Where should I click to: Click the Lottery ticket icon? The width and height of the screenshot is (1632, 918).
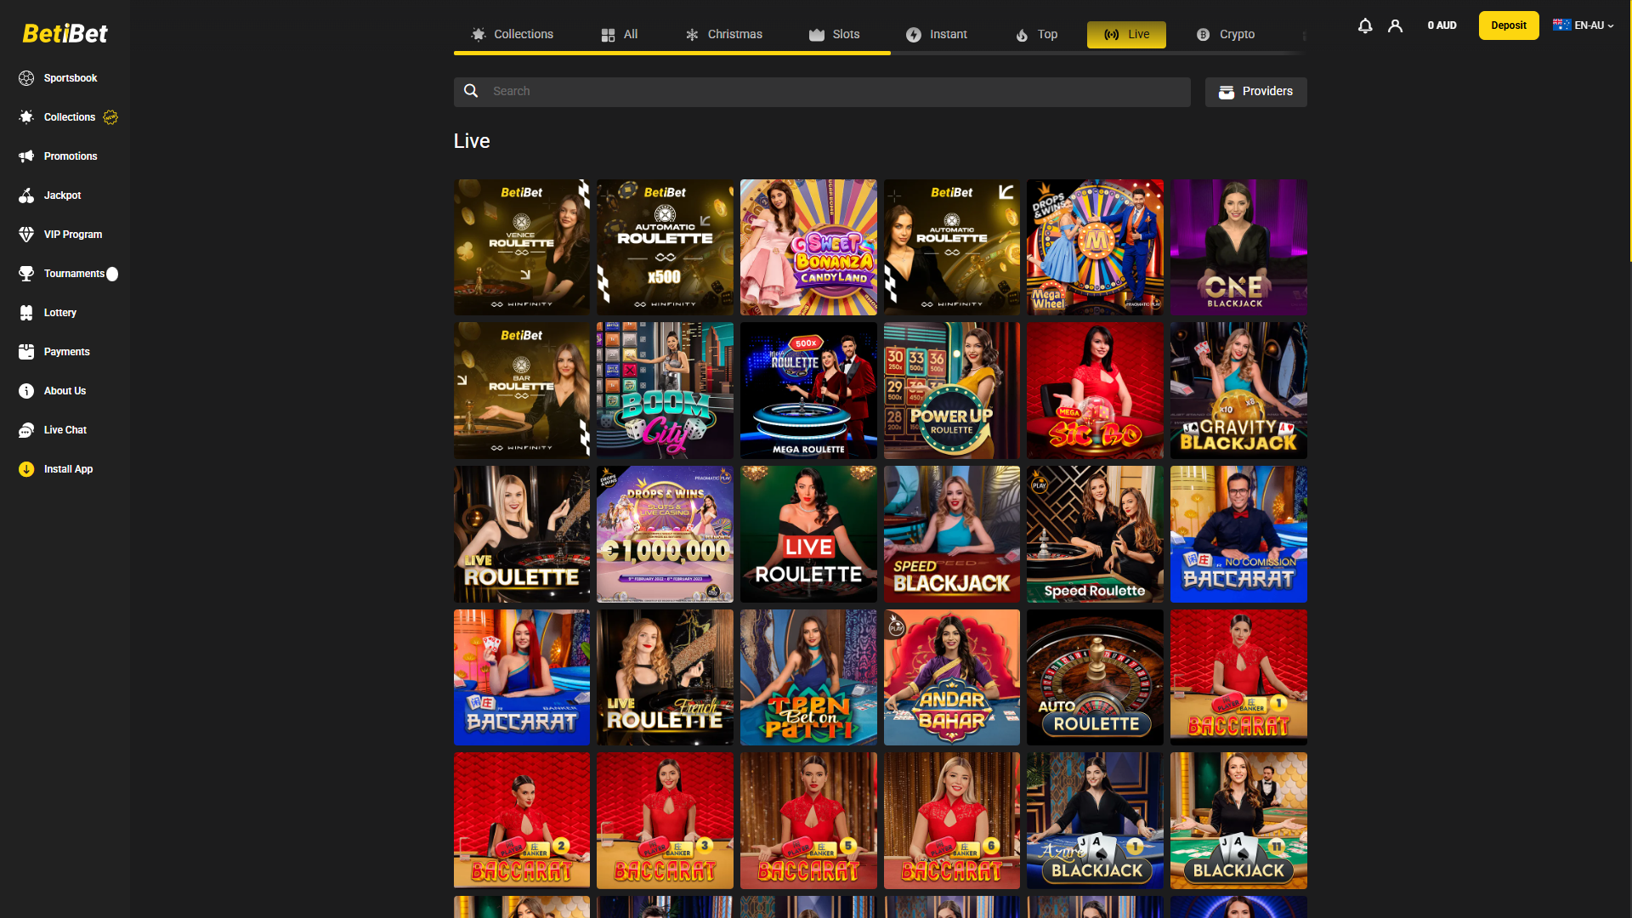[26, 313]
